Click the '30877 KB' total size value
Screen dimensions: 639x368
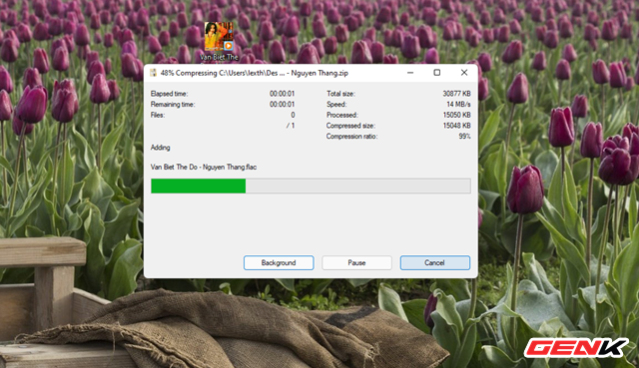[x=457, y=94]
